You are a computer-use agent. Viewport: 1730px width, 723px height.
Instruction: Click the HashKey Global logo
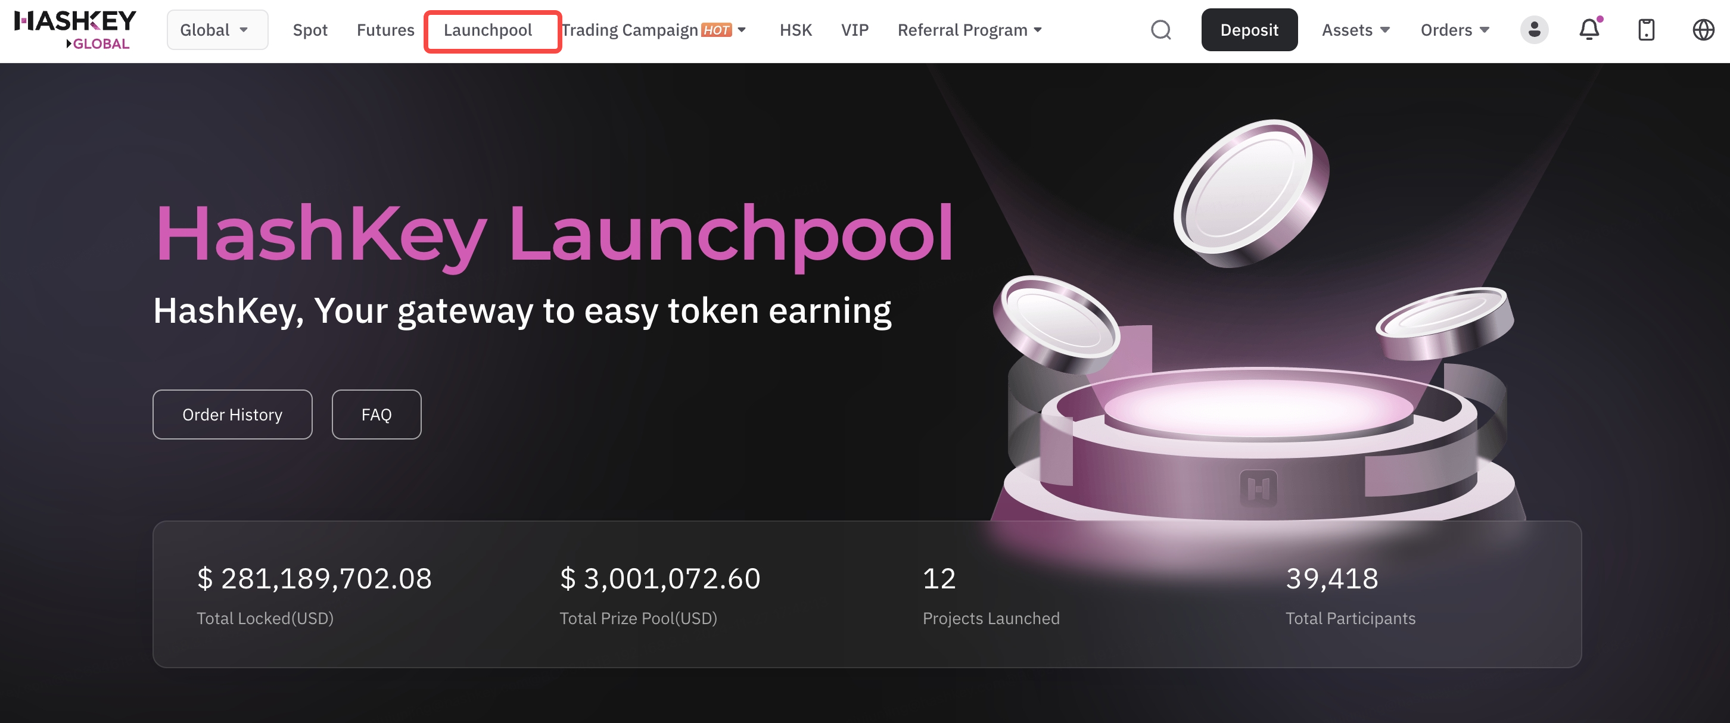[74, 30]
